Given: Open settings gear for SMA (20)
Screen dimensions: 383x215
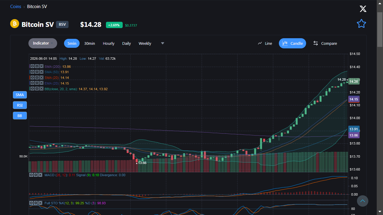Looking at the screenshot, I should click(x=37, y=77).
